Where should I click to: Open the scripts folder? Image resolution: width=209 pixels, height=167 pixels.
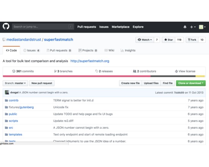point(13,121)
